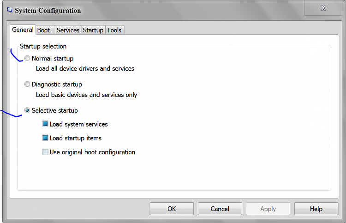Click the 'Load basic devices and services only' text
The height and width of the screenshot is (223, 346).
87,95
